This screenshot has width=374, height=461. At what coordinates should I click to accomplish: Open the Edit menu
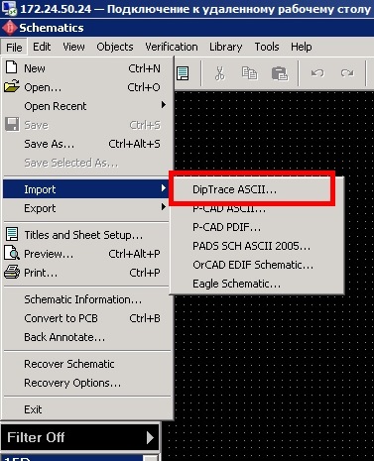coord(42,47)
